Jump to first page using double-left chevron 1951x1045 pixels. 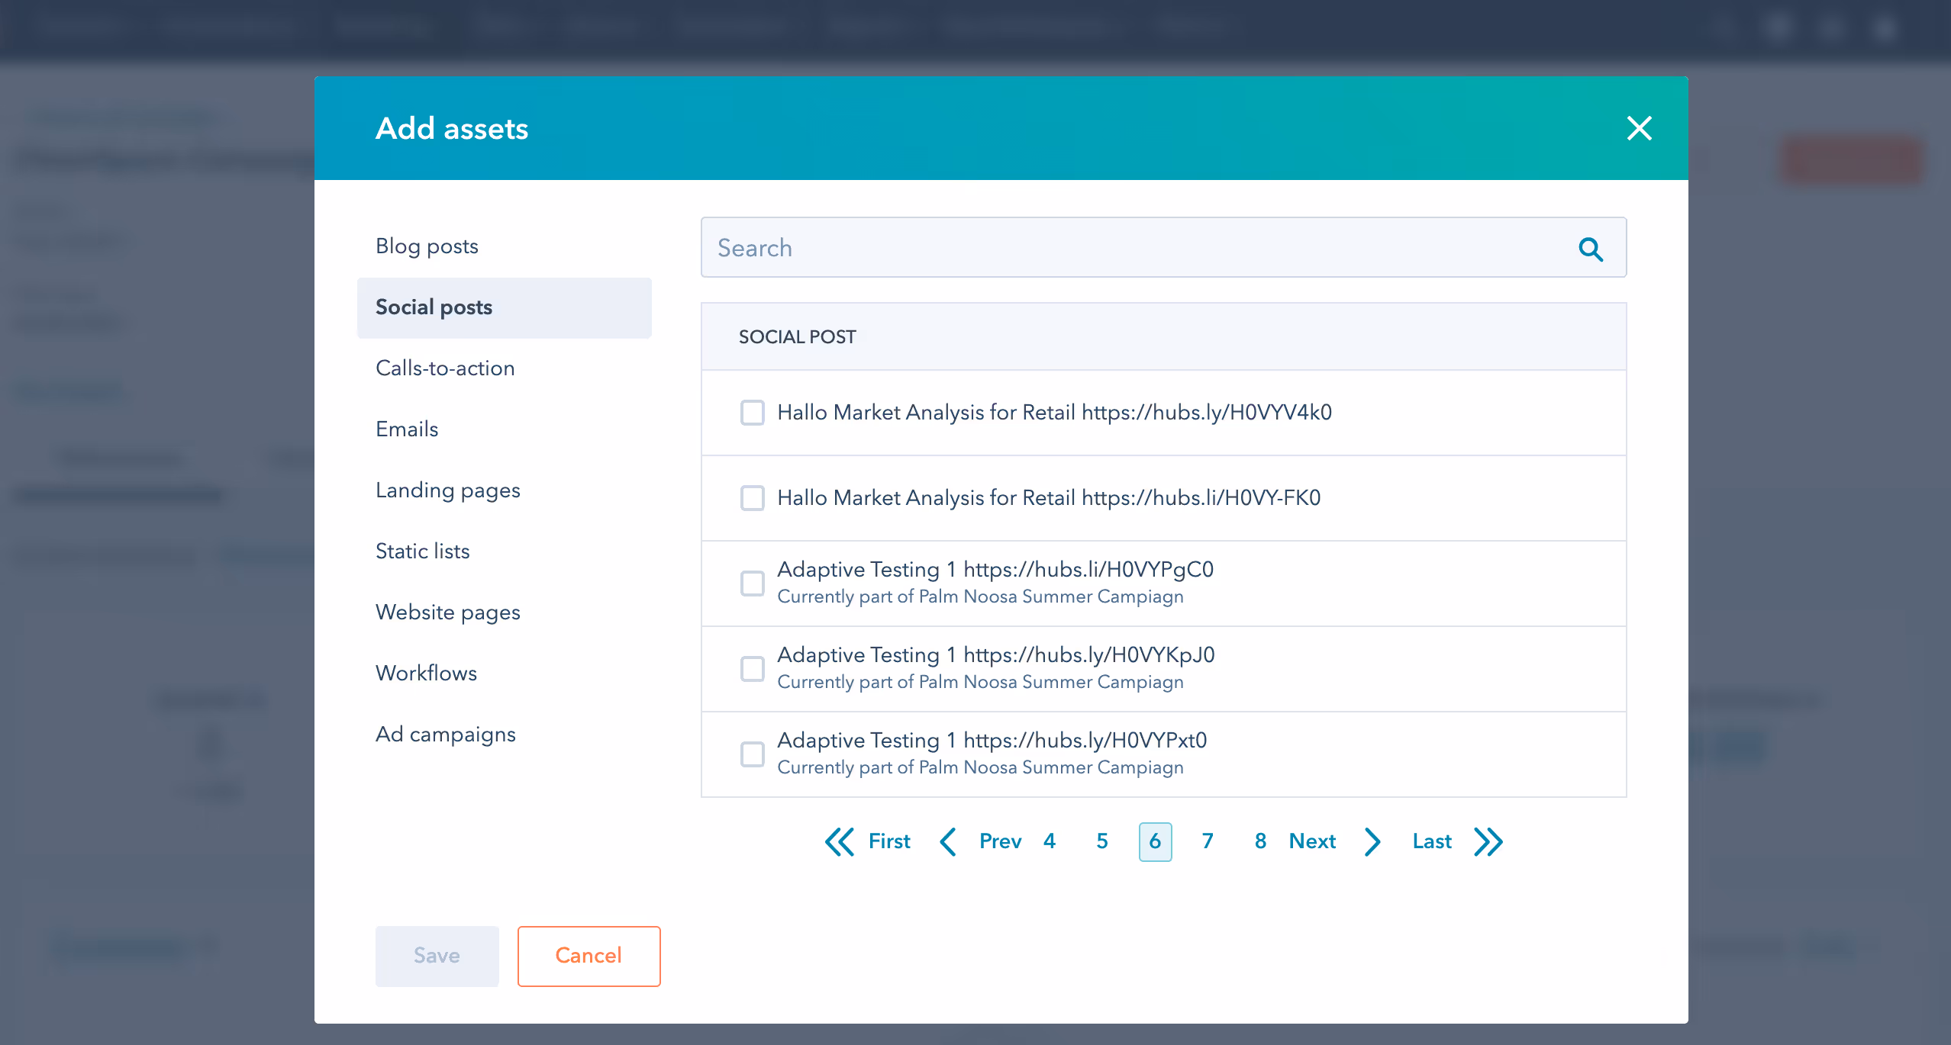(840, 841)
